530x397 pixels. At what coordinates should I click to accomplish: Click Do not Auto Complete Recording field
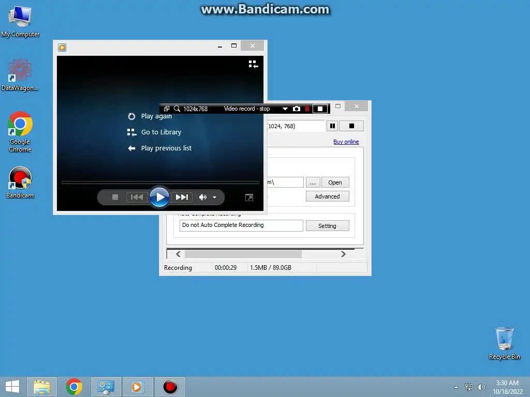coord(241,225)
